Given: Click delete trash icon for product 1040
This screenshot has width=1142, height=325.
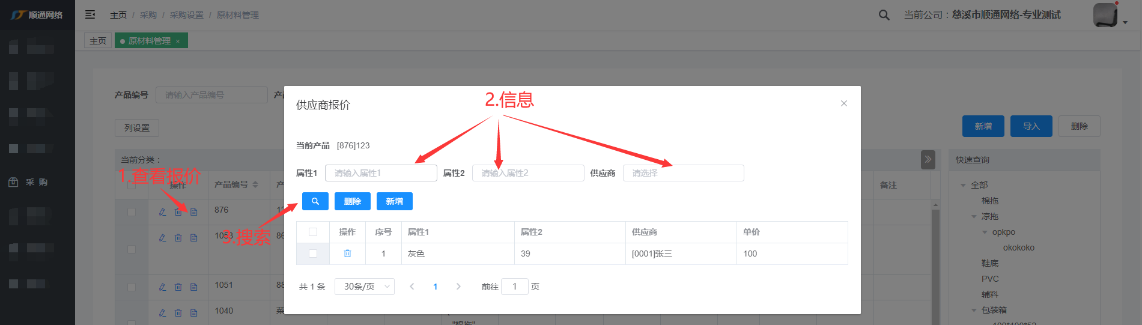Looking at the screenshot, I should 178,313.
